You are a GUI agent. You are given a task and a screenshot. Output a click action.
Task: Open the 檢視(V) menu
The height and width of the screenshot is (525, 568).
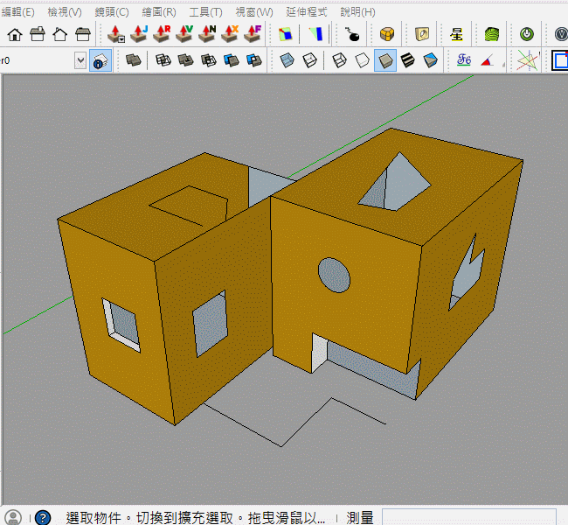point(65,12)
